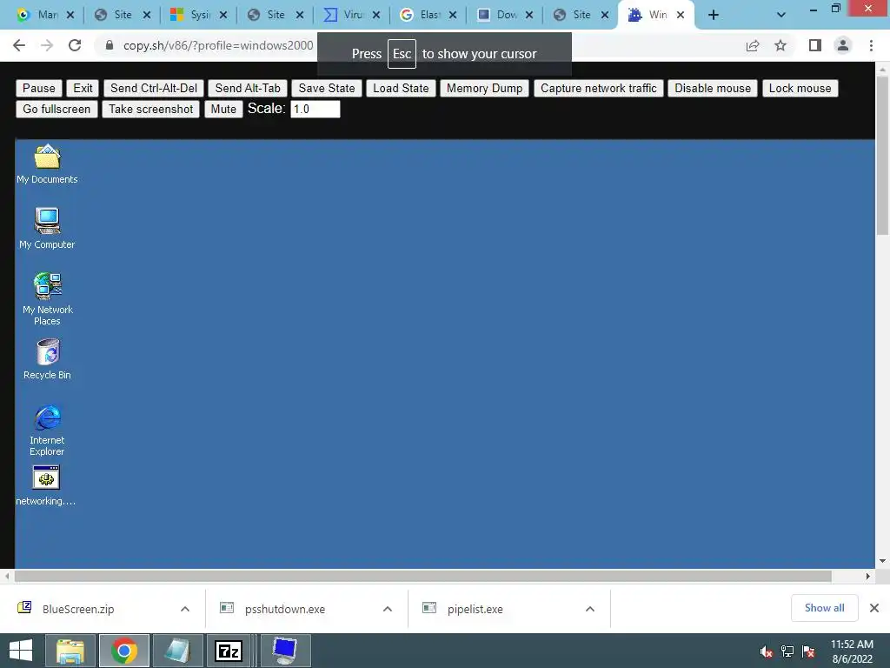Expand psshutdown.exe download options

click(388, 609)
